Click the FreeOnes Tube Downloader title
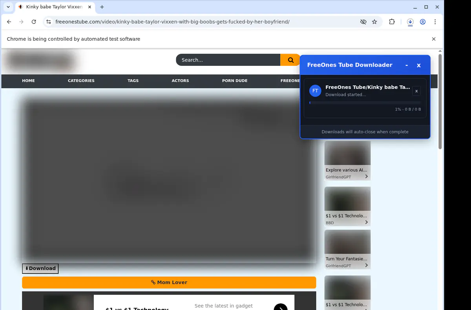Screen dimensions: 471x310 coord(350,65)
